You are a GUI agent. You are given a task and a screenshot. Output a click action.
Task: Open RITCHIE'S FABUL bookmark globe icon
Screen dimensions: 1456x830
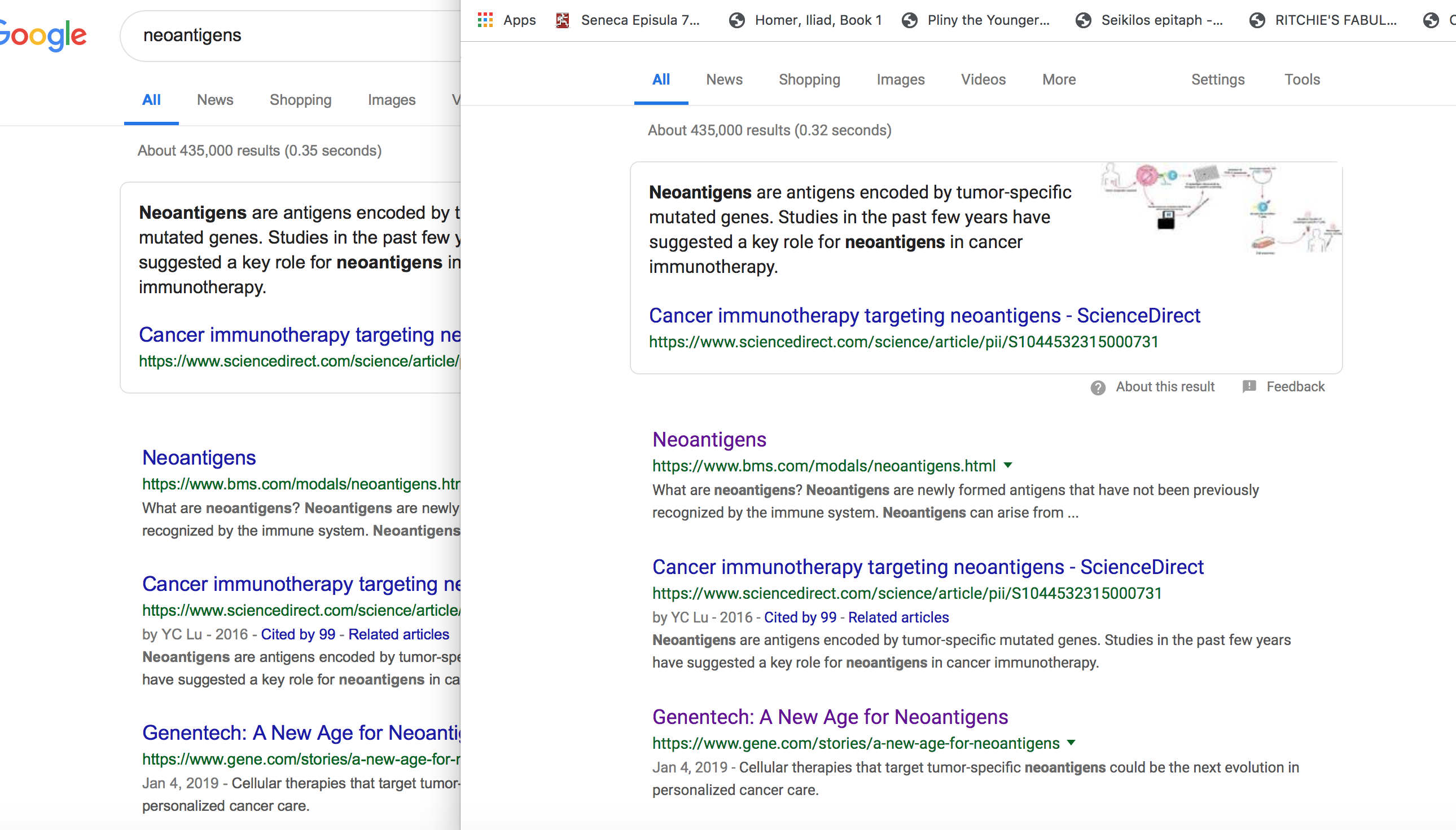tap(1257, 20)
